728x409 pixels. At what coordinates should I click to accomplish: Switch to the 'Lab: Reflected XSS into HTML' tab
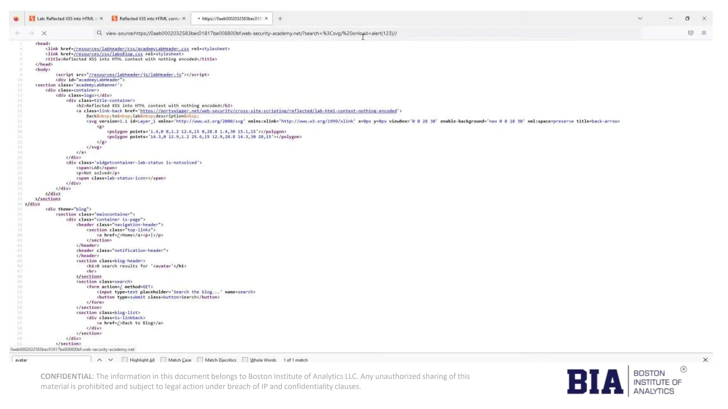click(x=66, y=18)
